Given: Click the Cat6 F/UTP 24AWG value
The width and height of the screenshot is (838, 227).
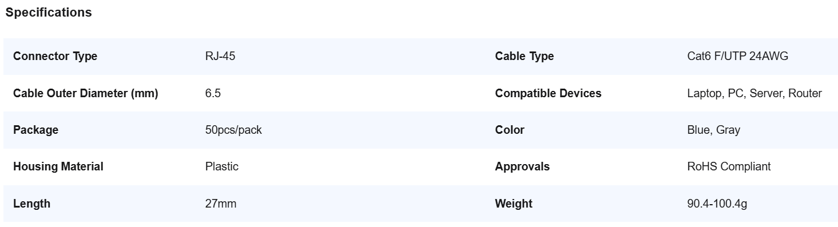Looking at the screenshot, I should [x=738, y=57].
